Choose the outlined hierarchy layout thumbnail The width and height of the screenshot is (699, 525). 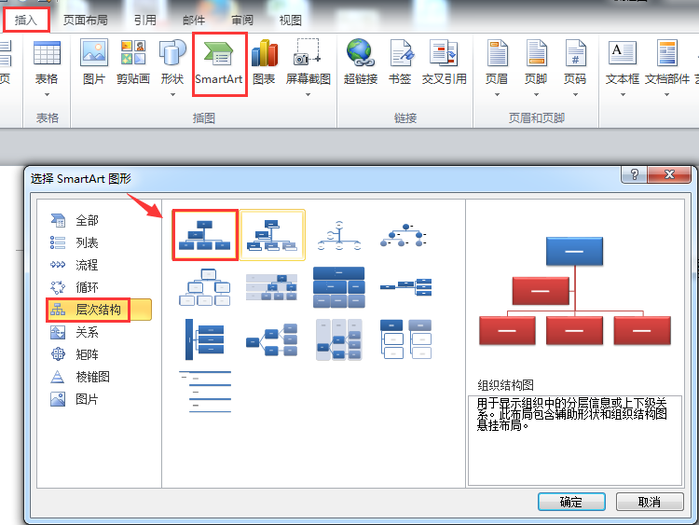coord(205,287)
